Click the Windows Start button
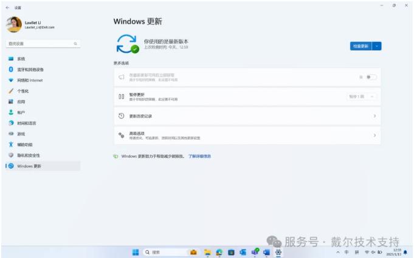This screenshot has height=258, width=414. click(x=136, y=252)
